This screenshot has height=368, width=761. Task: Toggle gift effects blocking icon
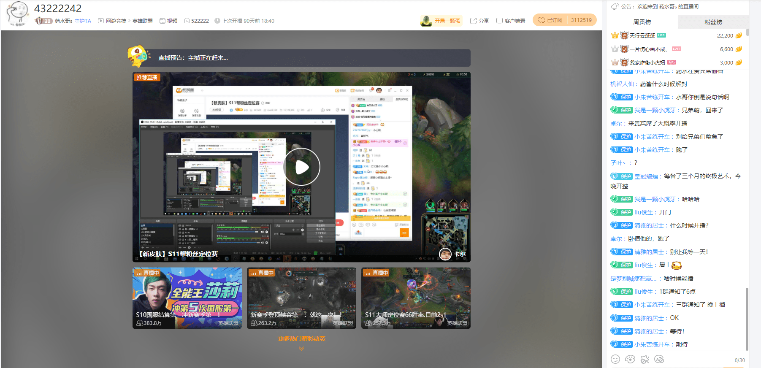[645, 359]
